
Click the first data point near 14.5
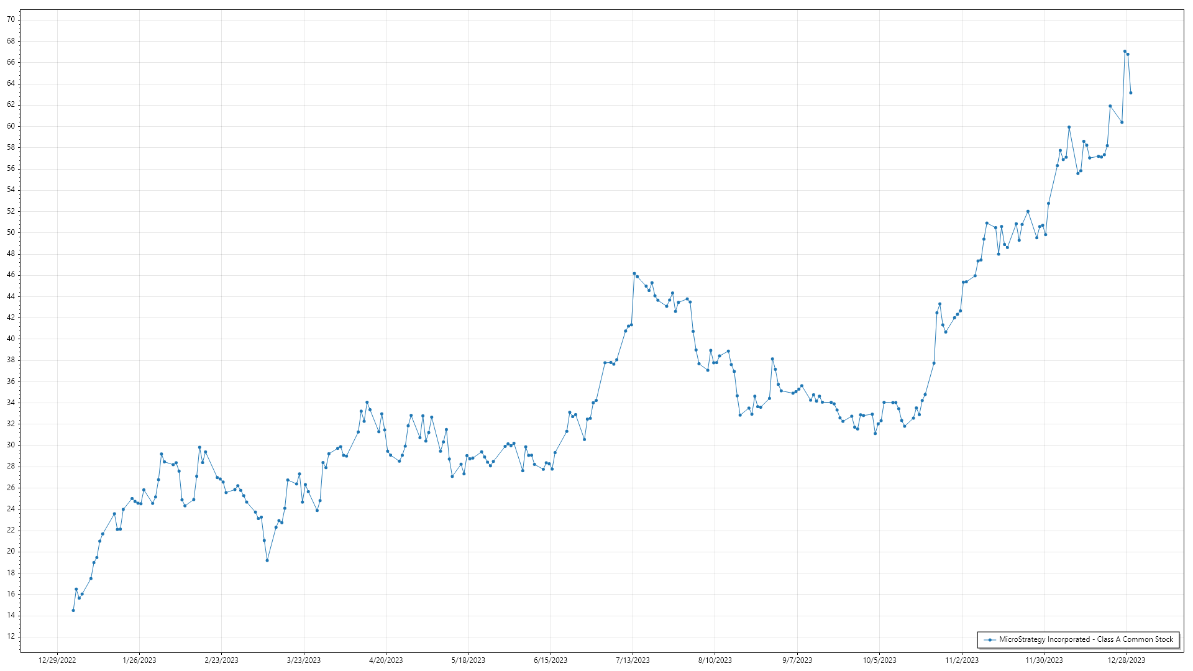(73, 611)
